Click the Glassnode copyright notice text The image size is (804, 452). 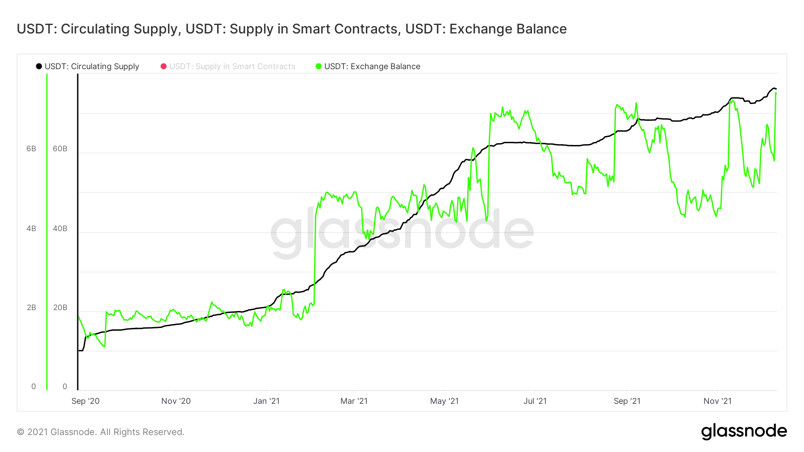100,432
